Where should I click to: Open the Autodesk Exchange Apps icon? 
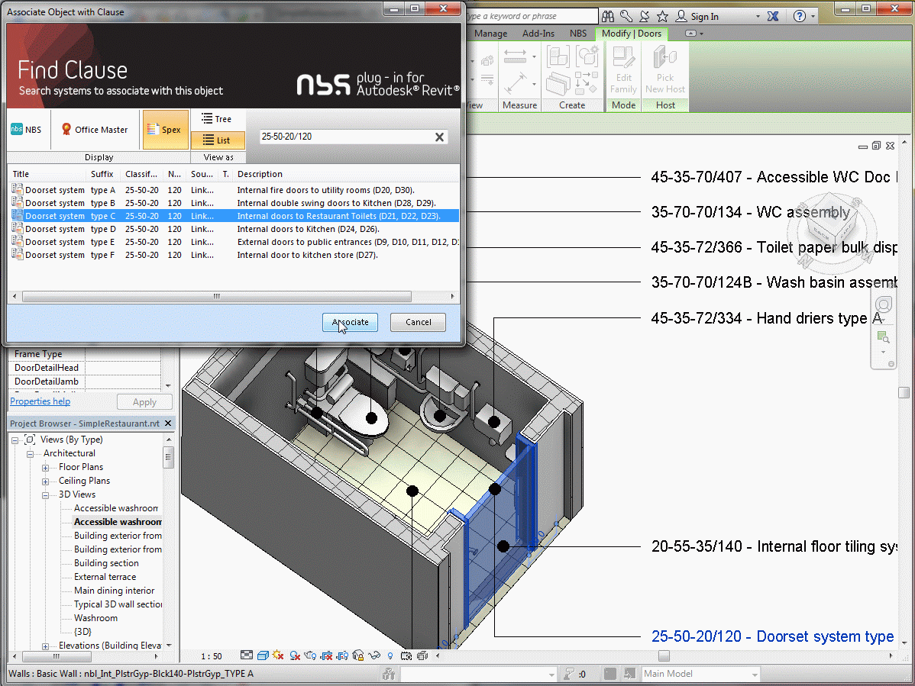pos(773,16)
